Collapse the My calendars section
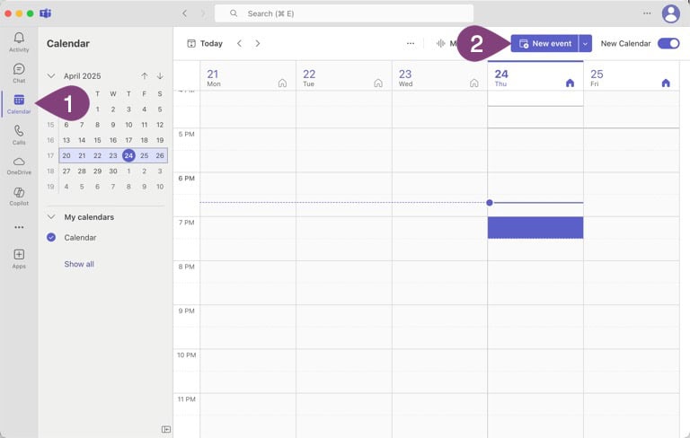The image size is (690, 438). pyautogui.click(x=51, y=217)
